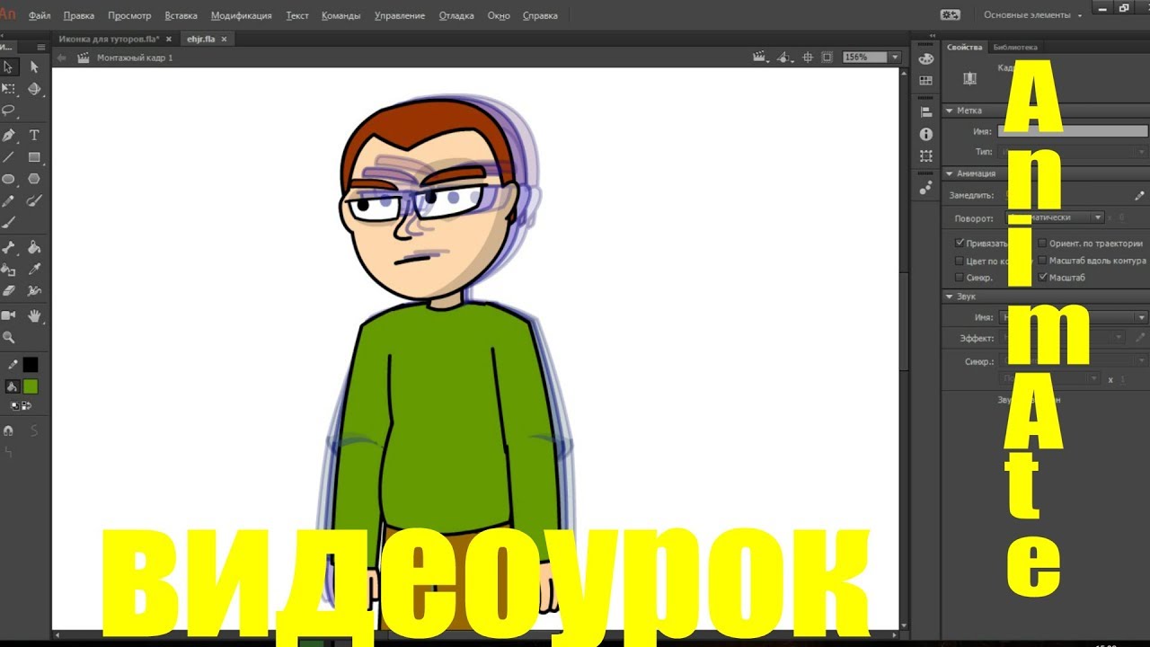This screenshot has height=647, width=1150.
Task: Select the Rectangle tool
Action: [x=34, y=157]
